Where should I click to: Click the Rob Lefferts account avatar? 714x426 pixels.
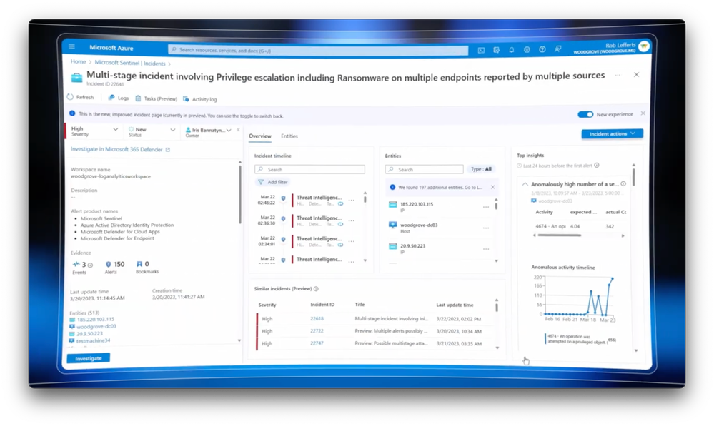pyautogui.click(x=643, y=46)
